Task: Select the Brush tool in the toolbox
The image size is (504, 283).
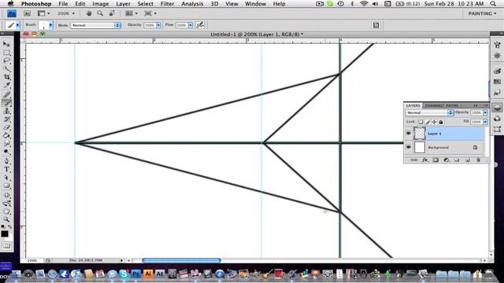Action: click(x=6, y=103)
